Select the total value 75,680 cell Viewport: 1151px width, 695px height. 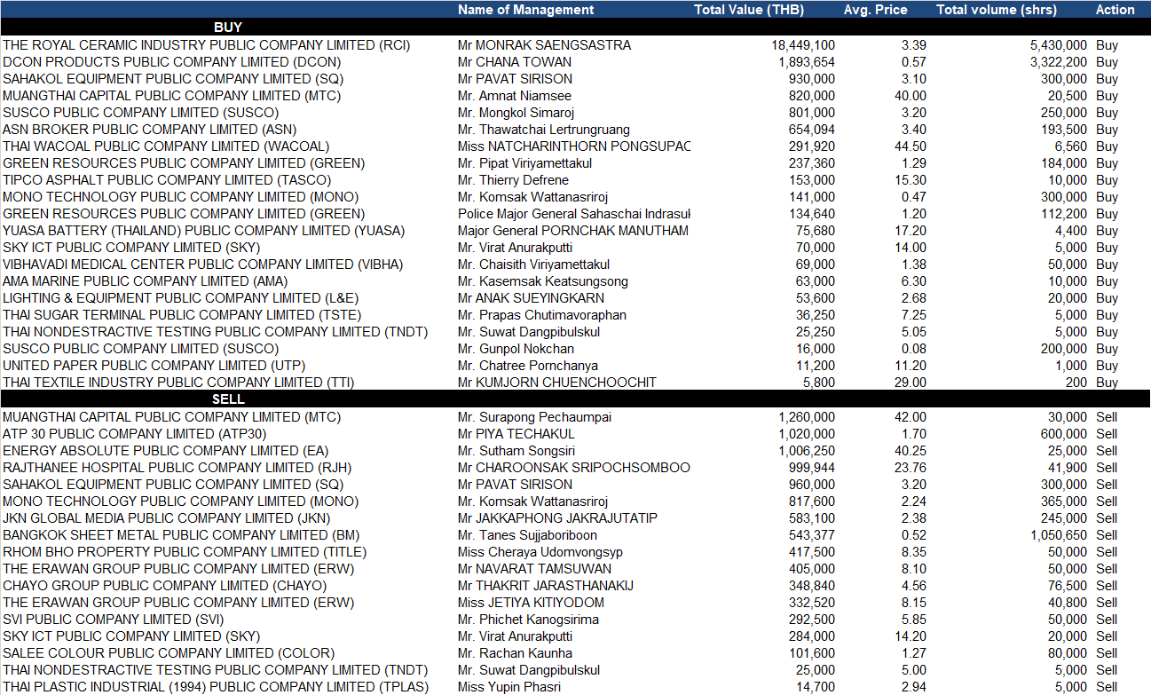[816, 230]
